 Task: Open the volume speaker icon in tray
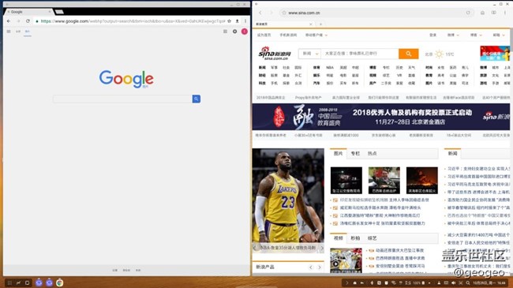click(454, 282)
